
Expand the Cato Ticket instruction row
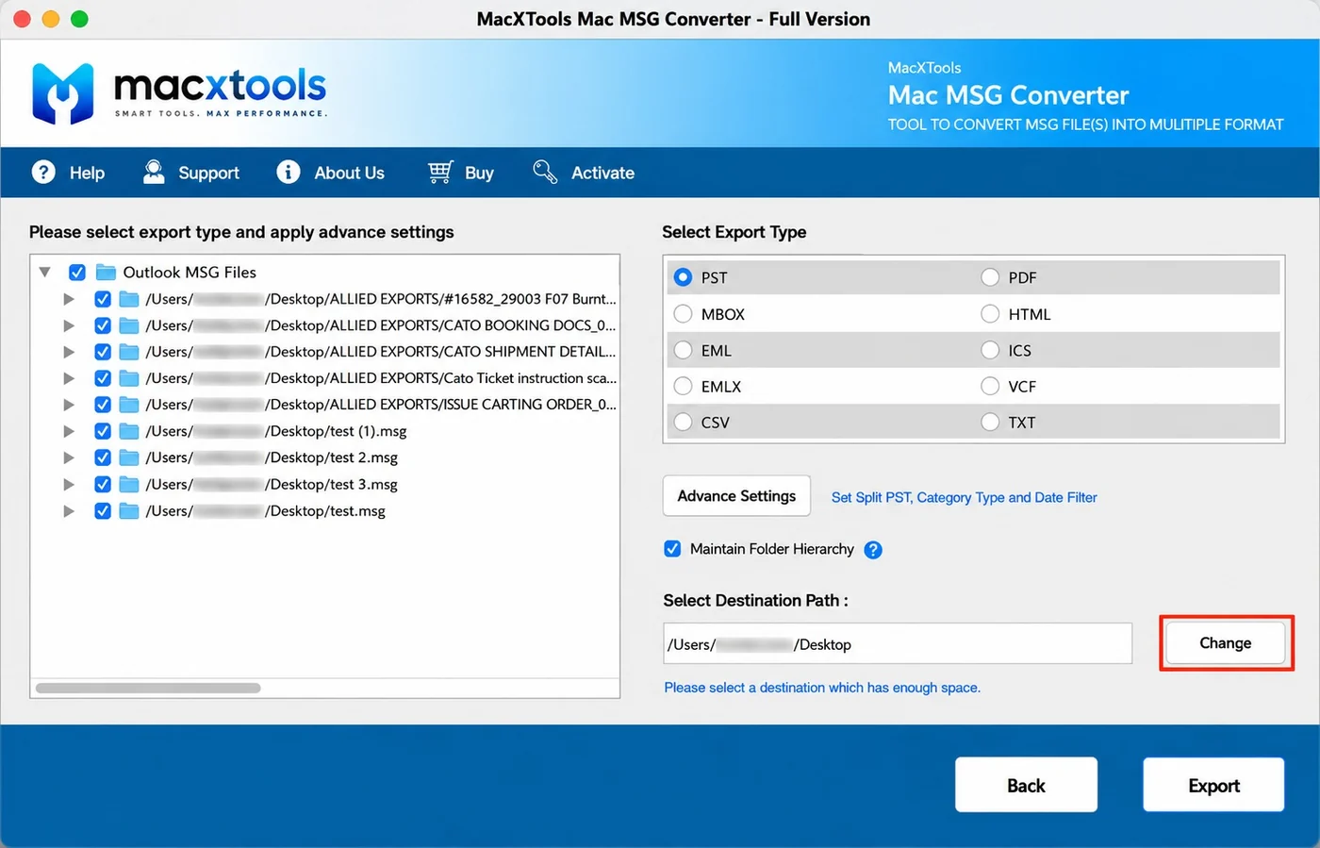(x=69, y=378)
